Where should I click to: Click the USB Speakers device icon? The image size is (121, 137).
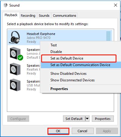click(15, 85)
